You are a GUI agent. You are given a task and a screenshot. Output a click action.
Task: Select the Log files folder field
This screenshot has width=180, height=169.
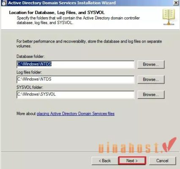76,79
